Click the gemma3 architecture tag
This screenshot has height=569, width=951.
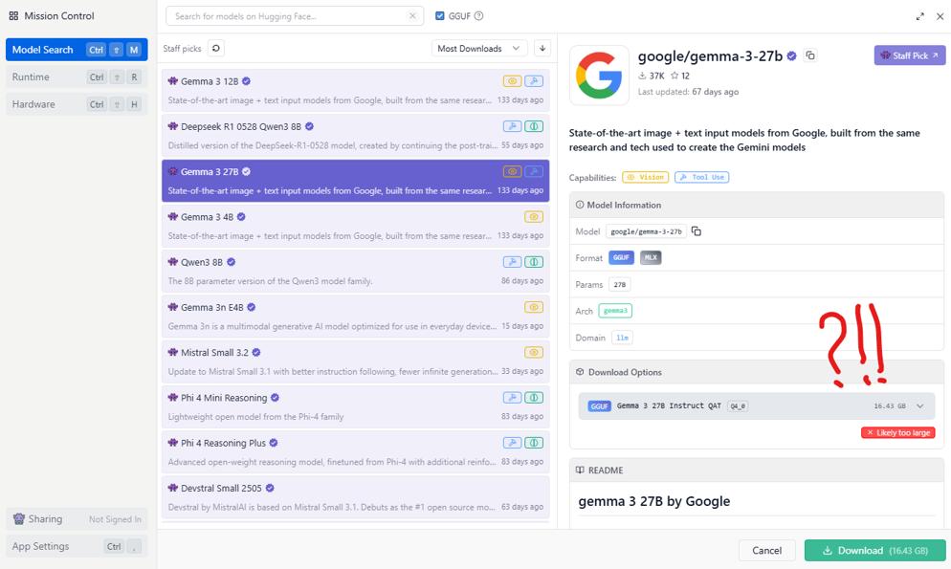pyautogui.click(x=615, y=311)
